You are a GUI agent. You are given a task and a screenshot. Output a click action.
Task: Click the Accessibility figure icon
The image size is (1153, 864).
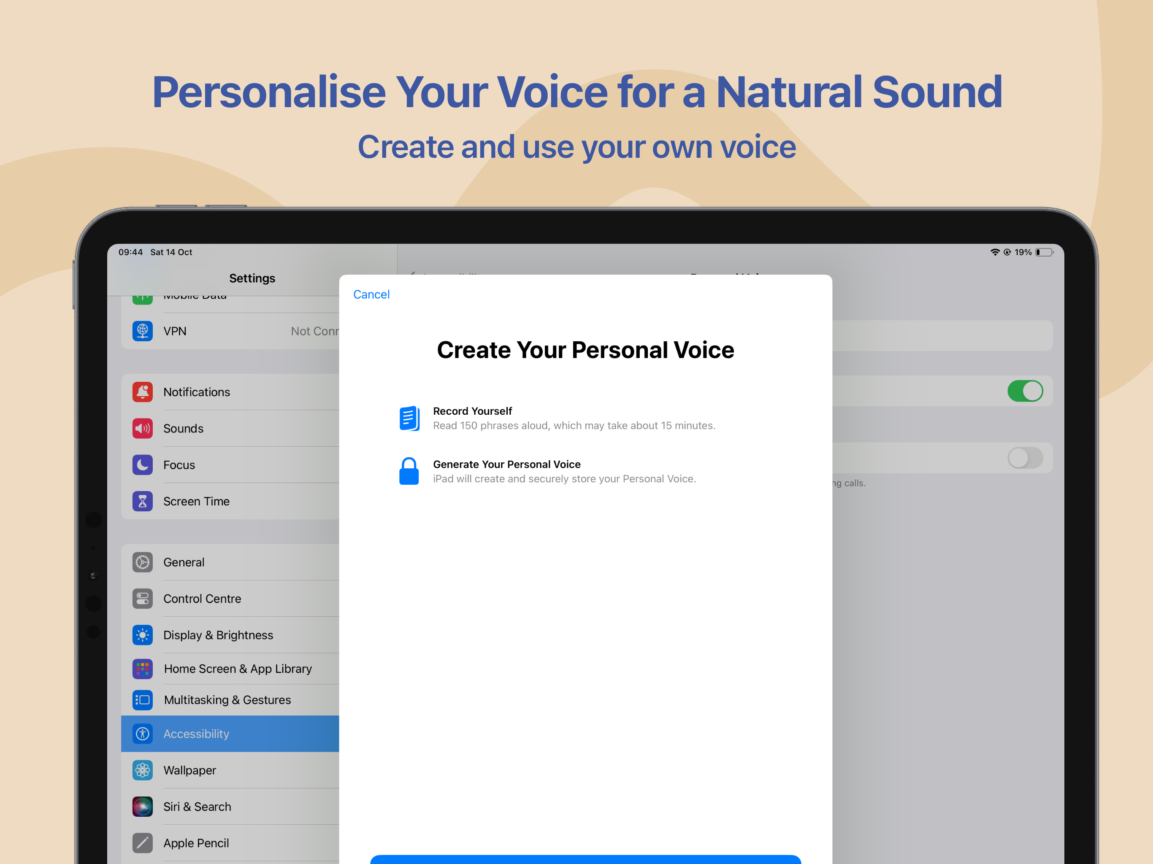pyautogui.click(x=142, y=734)
